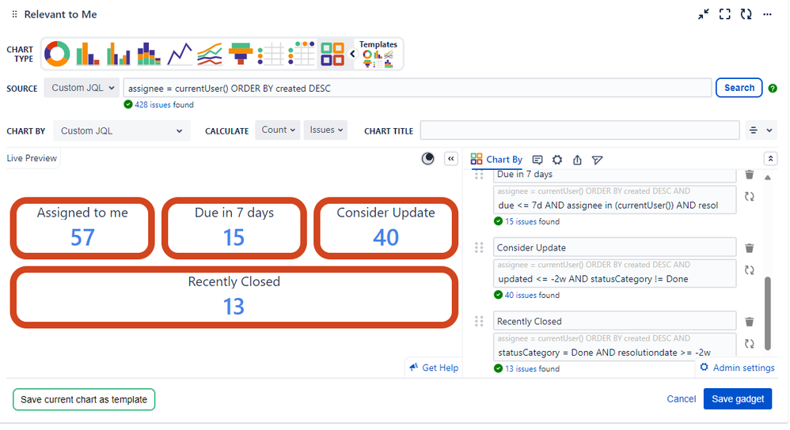Screen dimensions: 790x430
Task: Toggle dark mode preview icon
Action: pos(427,159)
